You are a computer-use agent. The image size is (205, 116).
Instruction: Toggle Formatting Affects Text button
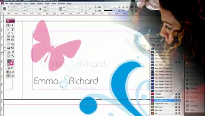[12, 68]
